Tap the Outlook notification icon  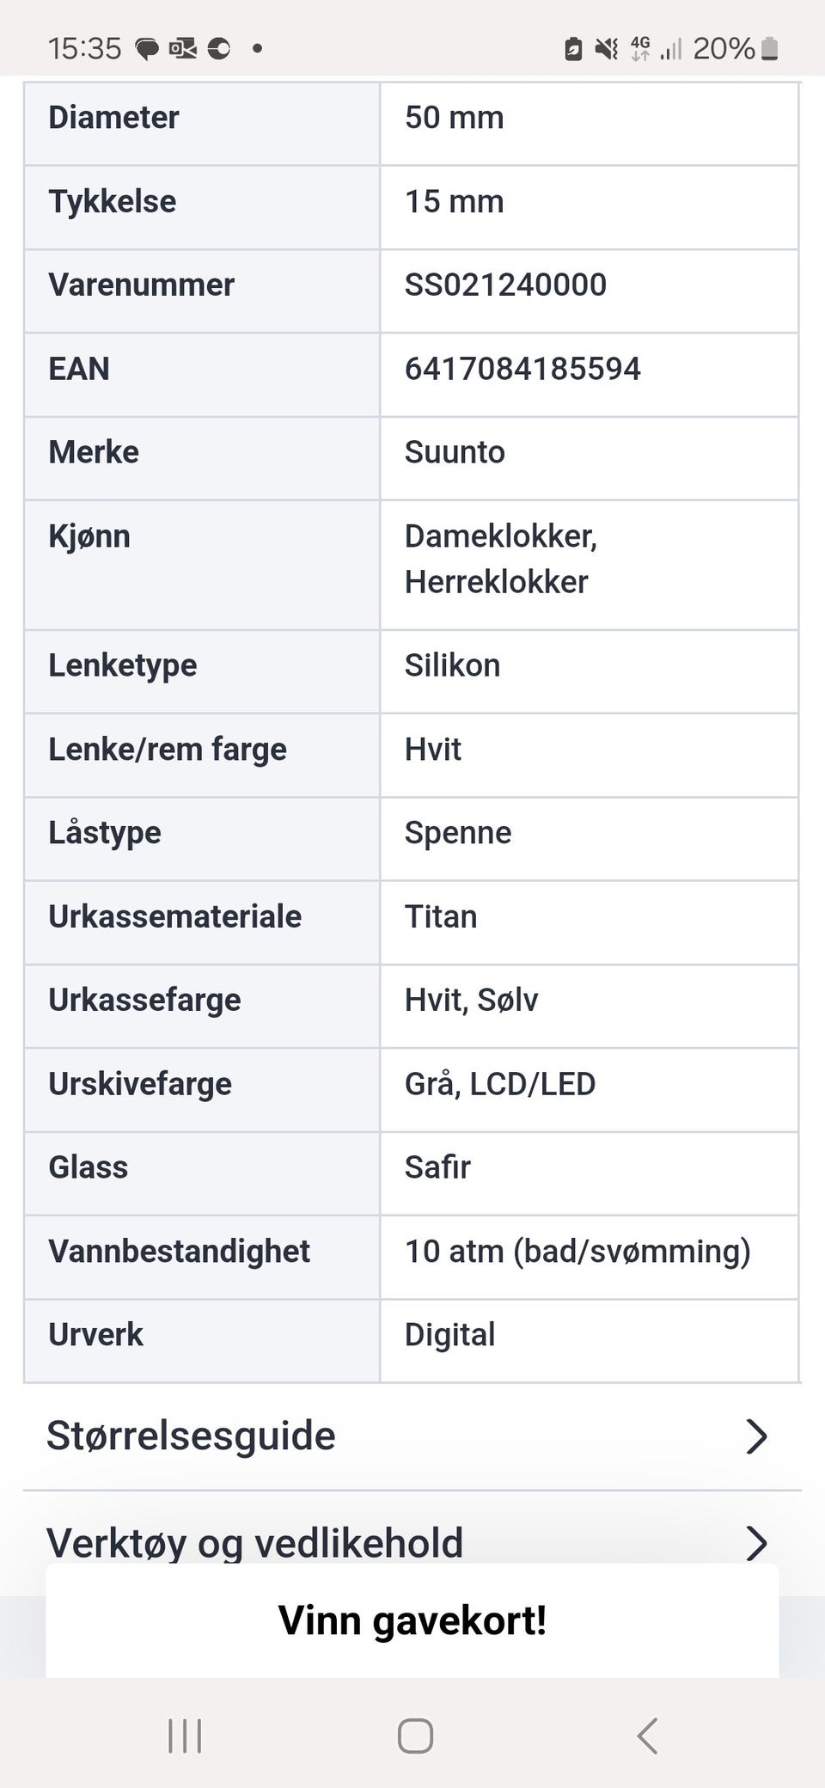(183, 49)
